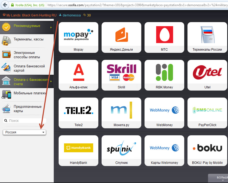
Task: Choose the Спутник payment tile
Action: tap(121, 151)
